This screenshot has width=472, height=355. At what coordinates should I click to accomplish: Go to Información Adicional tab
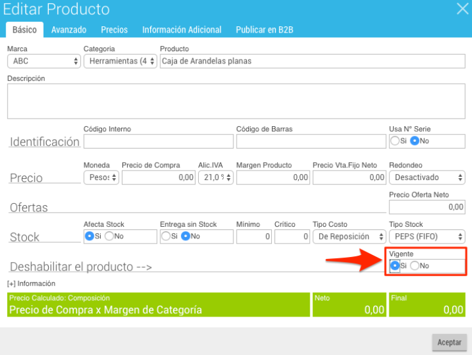(x=181, y=29)
